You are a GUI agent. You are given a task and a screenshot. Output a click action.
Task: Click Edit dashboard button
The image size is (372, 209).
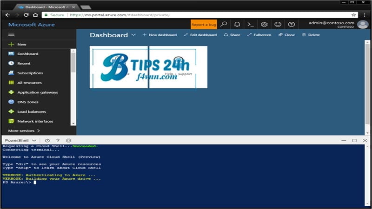[200, 35]
